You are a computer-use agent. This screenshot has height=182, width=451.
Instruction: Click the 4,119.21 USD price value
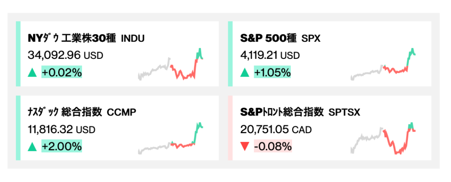point(270,56)
